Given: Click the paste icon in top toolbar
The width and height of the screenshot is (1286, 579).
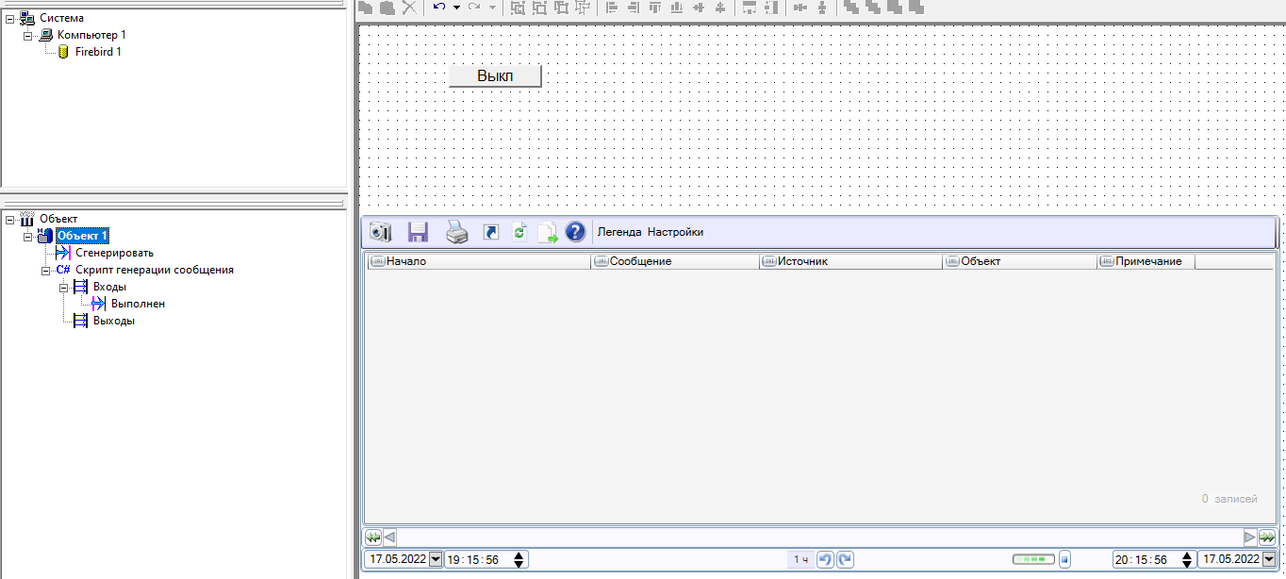Looking at the screenshot, I should point(387,7).
